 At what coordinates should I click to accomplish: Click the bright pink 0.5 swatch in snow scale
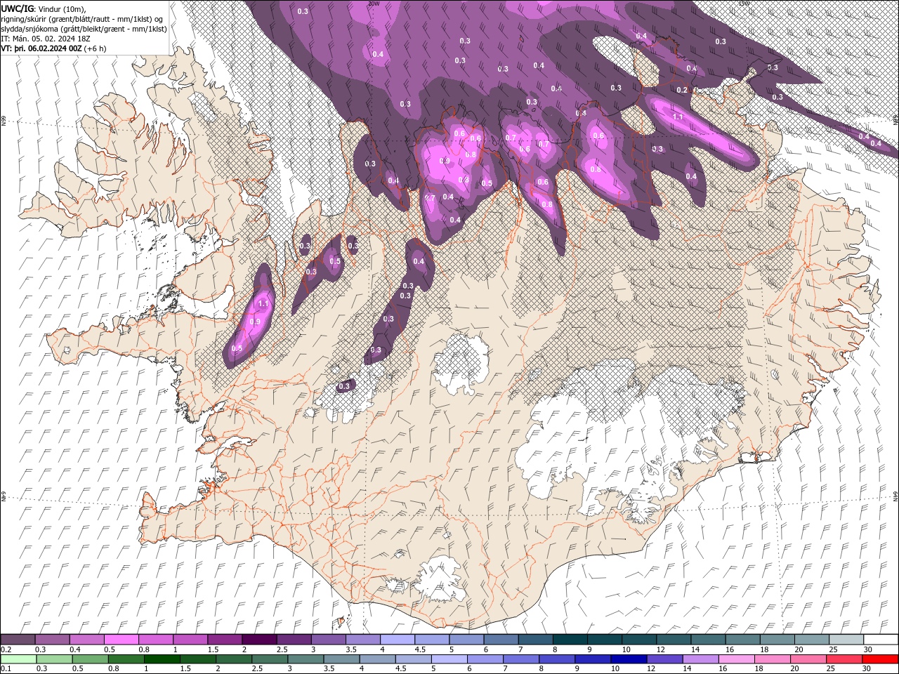[x=122, y=640]
